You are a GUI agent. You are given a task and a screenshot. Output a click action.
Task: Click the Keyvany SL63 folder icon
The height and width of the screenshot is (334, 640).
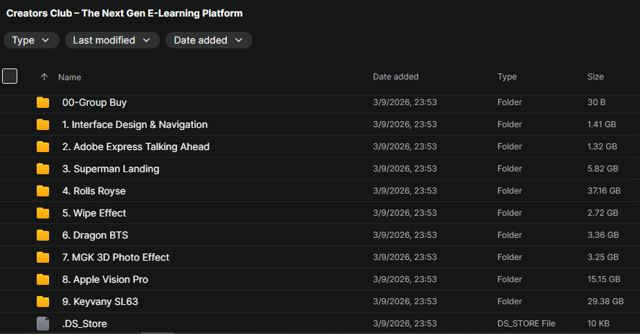[x=43, y=301]
